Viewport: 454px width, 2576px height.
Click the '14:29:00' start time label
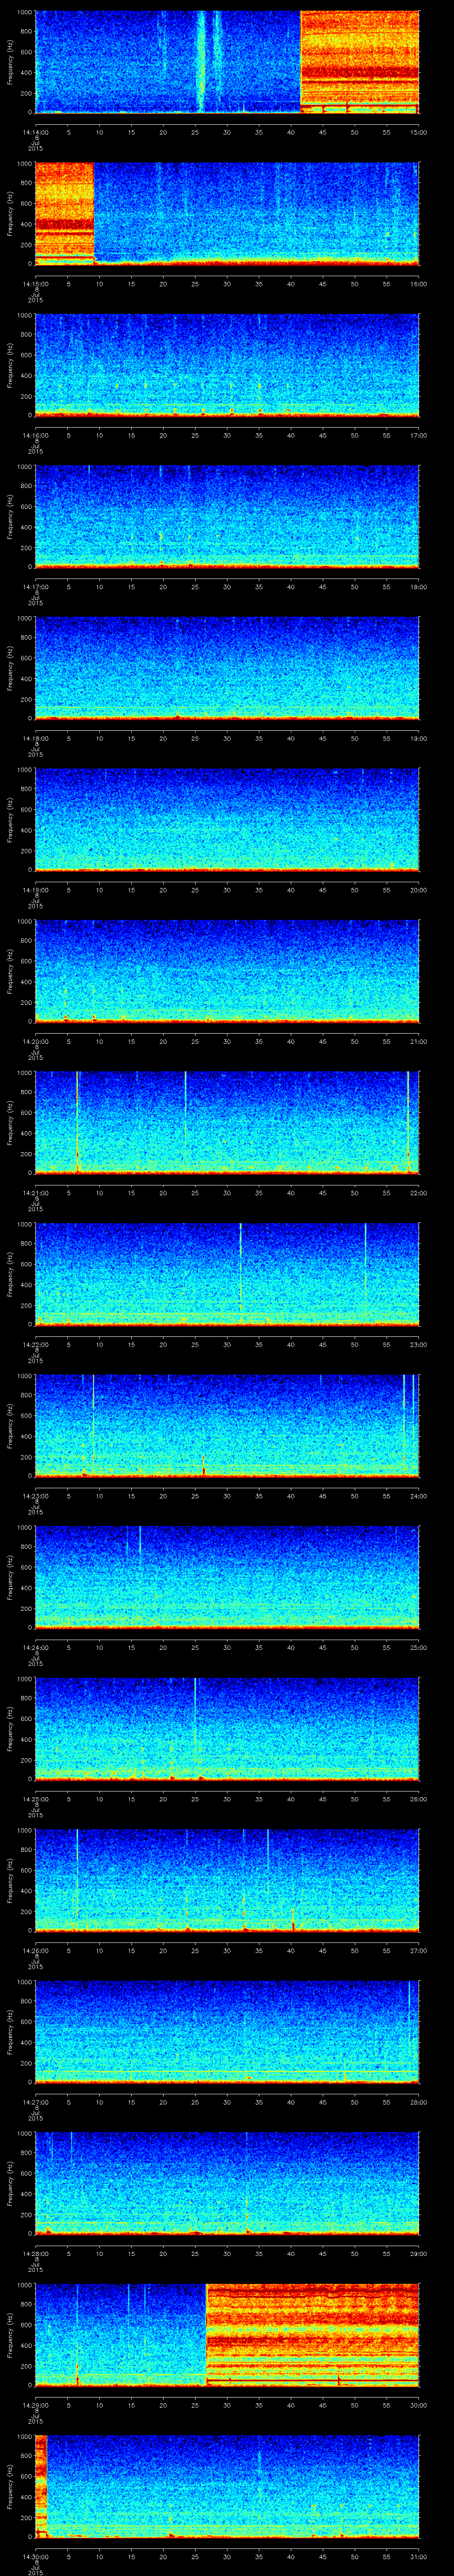35,2404
